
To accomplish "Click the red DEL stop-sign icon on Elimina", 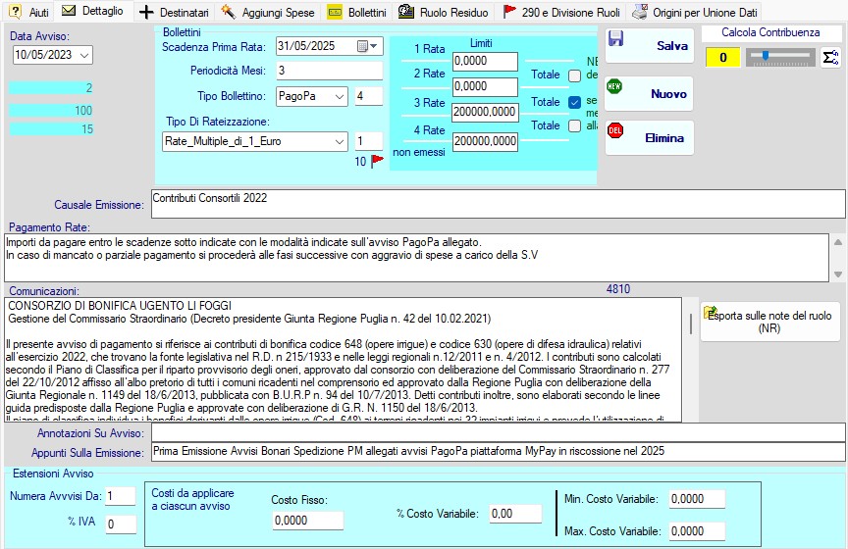I will (x=615, y=131).
